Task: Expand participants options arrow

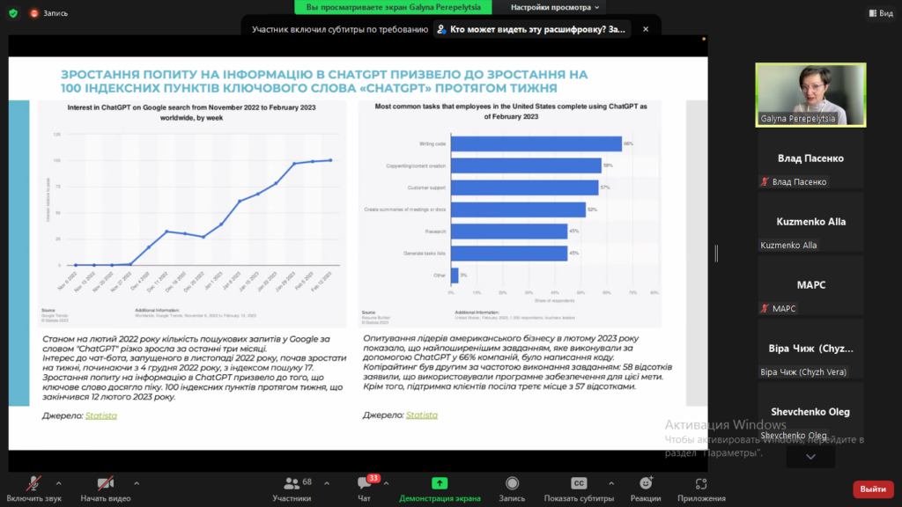Action: (x=327, y=484)
